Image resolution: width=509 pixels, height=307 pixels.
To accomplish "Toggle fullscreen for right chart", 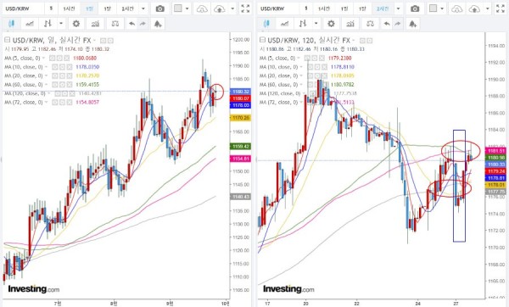I will (x=501, y=8).
